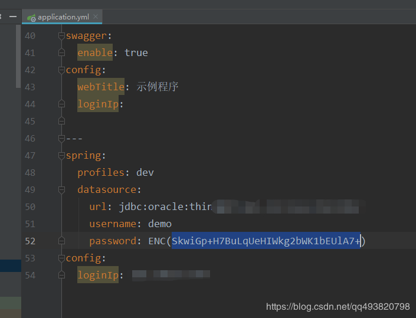The height and width of the screenshot is (318, 416).
Task: Collapse the first config block on line 42
Action: (61, 70)
